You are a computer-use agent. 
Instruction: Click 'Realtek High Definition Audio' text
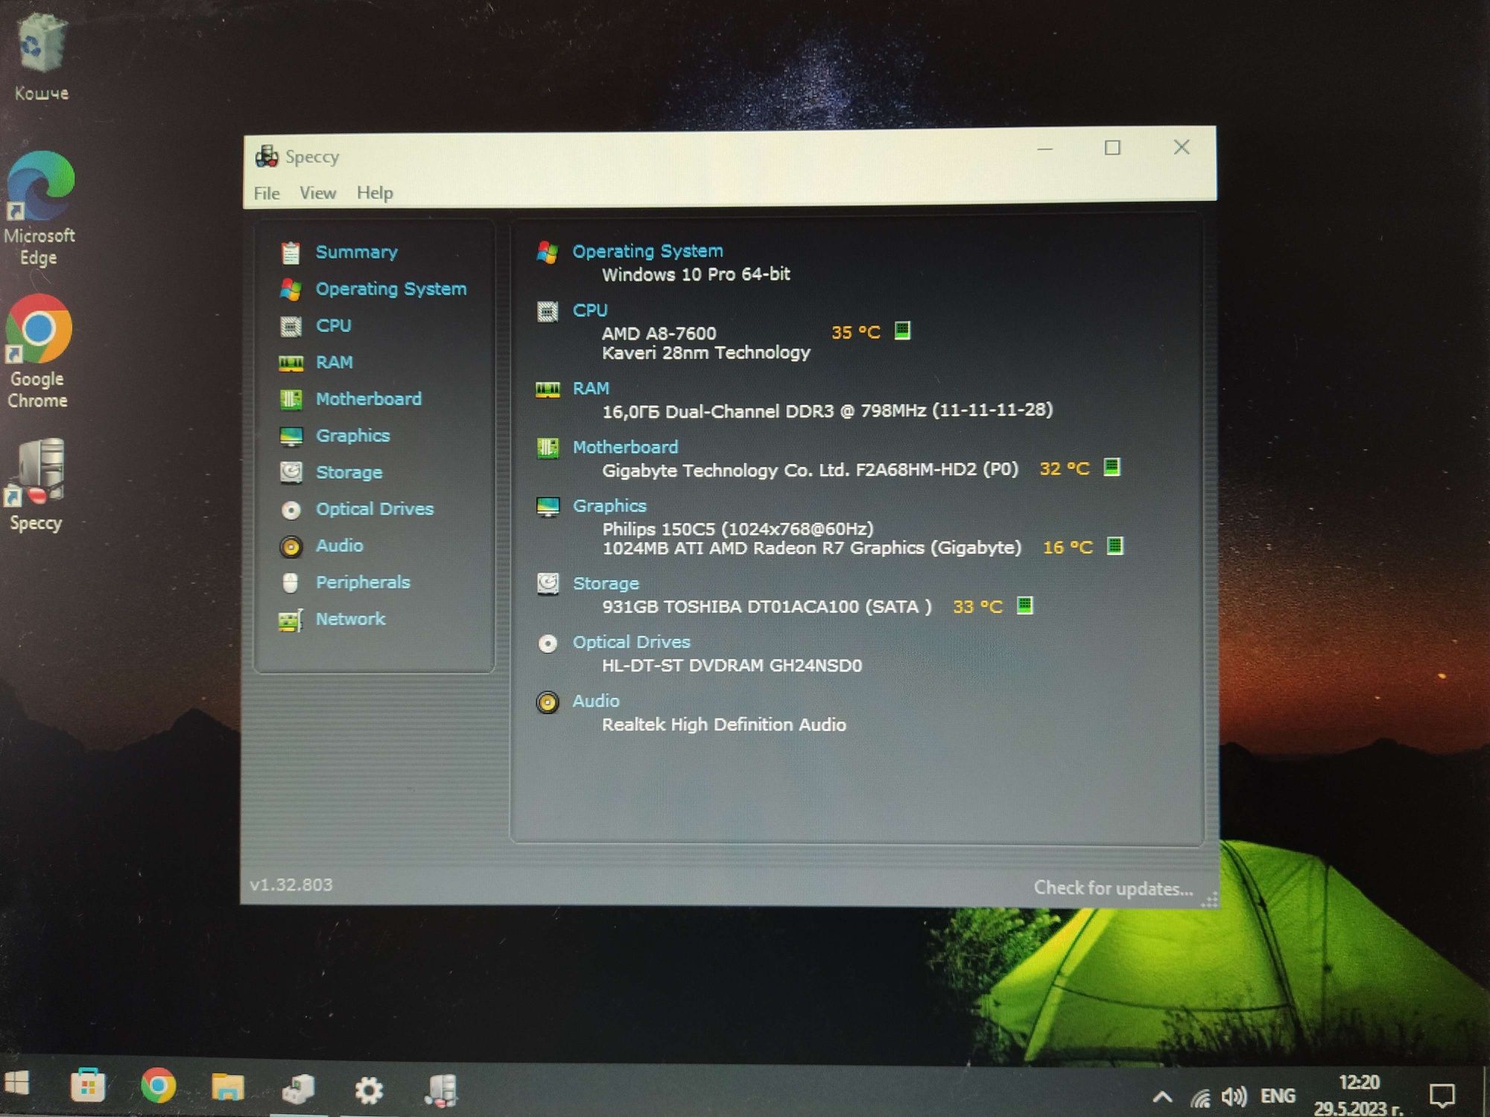click(x=723, y=725)
